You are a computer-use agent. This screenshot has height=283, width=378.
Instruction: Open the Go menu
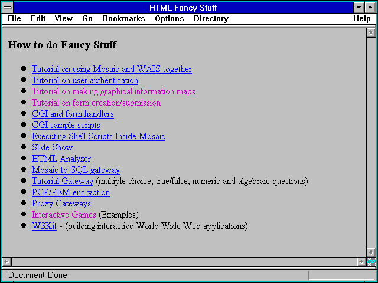[87, 19]
